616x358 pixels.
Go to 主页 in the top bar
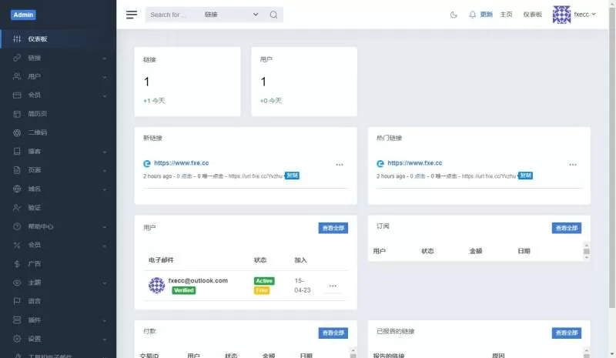(x=506, y=15)
